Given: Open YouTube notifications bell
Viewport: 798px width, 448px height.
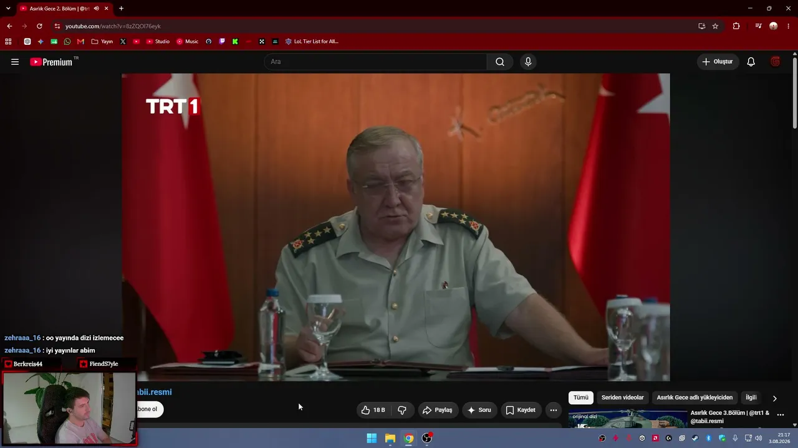Looking at the screenshot, I should 751,62.
